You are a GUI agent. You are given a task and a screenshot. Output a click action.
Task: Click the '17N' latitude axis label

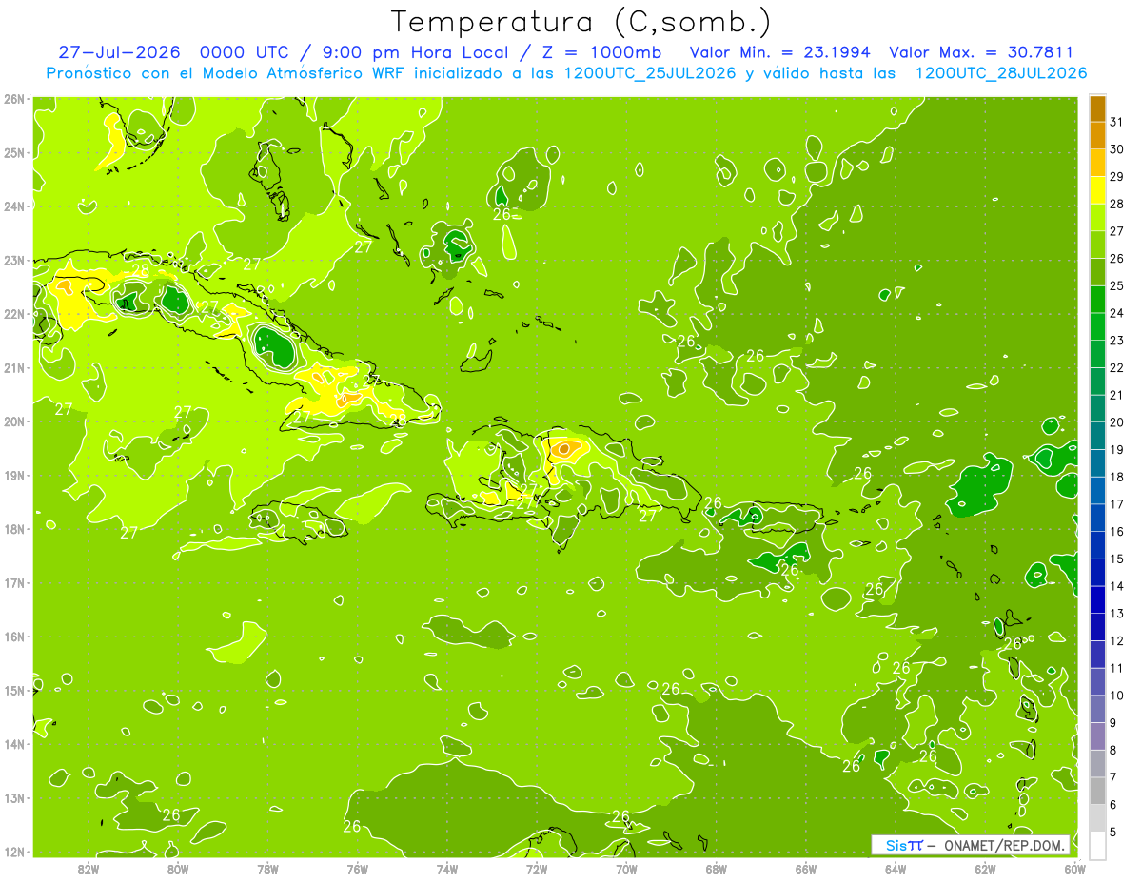point(14,583)
